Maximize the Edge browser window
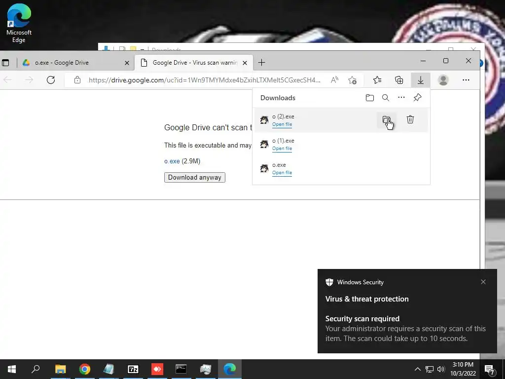505x379 pixels. tap(446, 61)
